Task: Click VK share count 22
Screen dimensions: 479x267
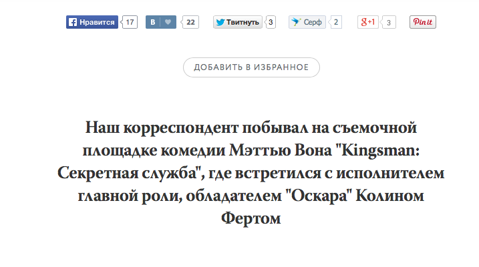Action: pos(190,22)
